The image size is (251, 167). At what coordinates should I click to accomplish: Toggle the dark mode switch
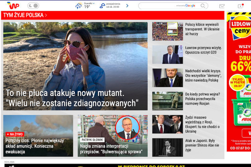33,6
